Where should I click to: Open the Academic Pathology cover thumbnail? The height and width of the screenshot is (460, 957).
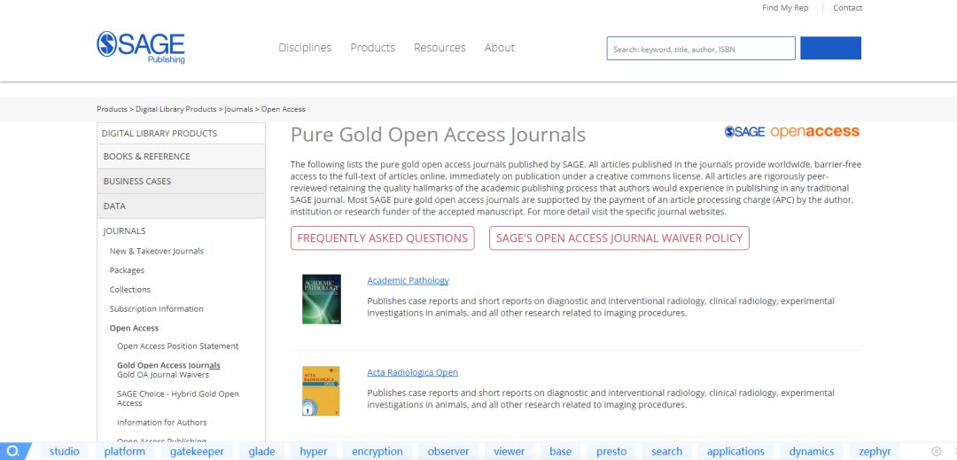click(x=321, y=299)
